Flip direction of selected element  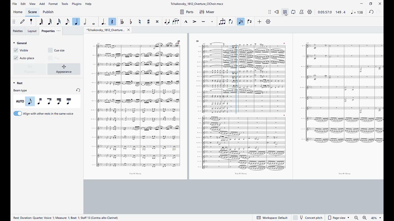pos(231,22)
